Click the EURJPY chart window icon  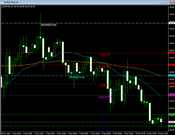pyautogui.click(x=2, y=2)
